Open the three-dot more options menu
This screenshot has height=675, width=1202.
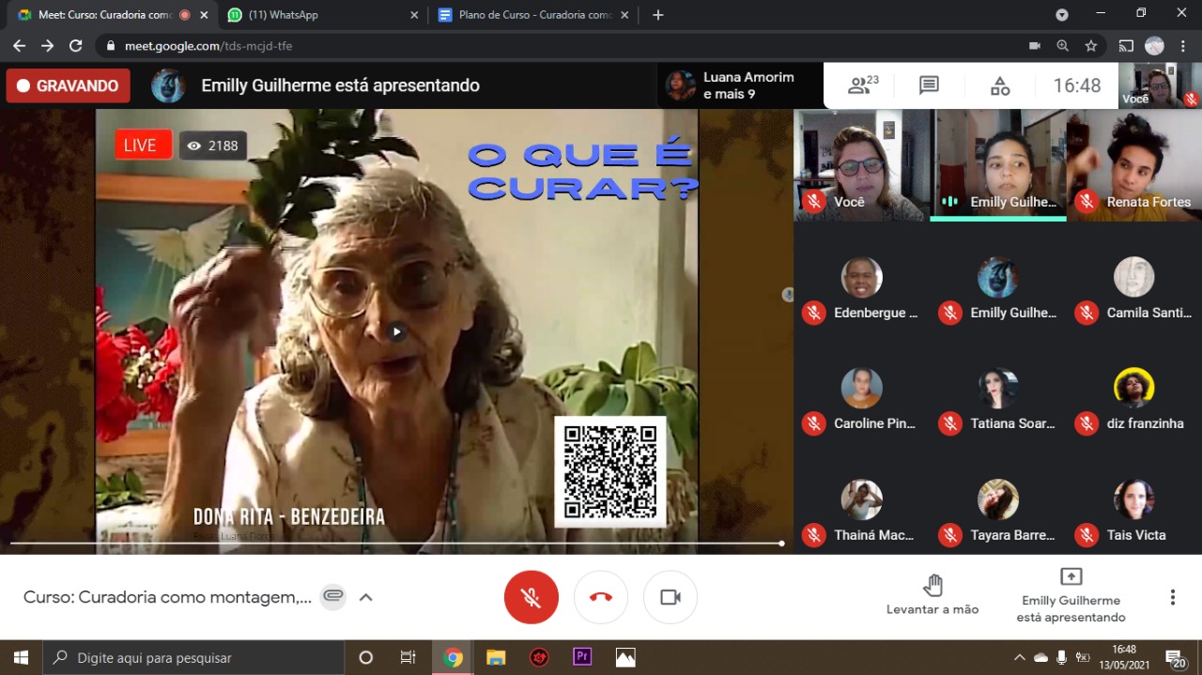click(1172, 597)
